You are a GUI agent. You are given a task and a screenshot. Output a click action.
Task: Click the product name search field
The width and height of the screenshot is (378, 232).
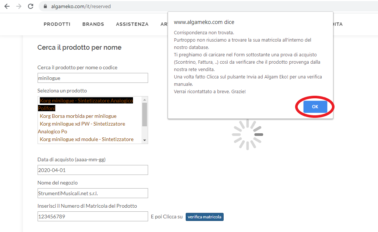click(x=93, y=78)
